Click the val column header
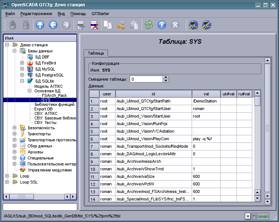The height and width of the screenshot is (222, 279). pyautogui.click(x=206, y=94)
